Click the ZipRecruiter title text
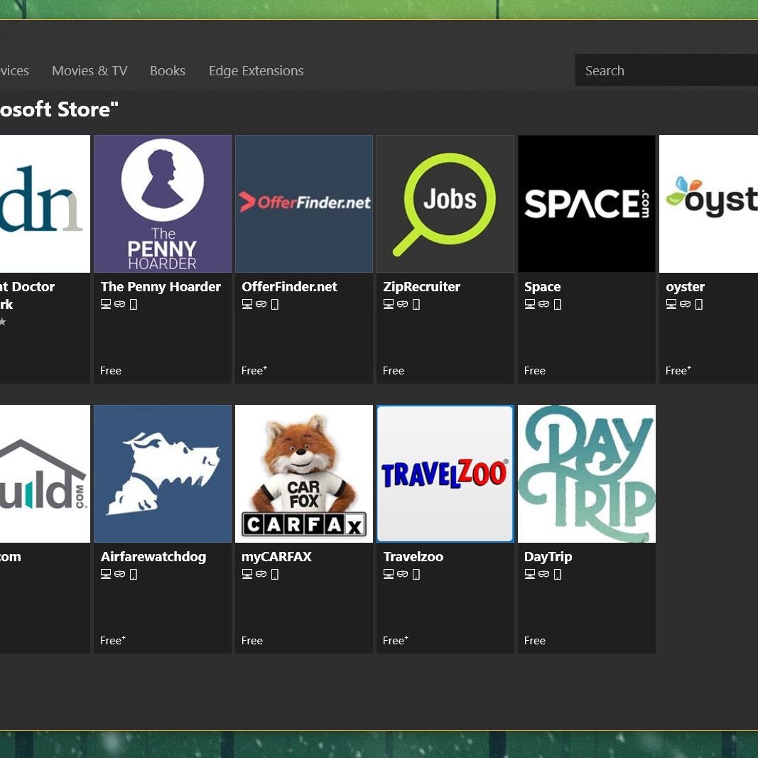The width and height of the screenshot is (758, 758). pos(421,287)
